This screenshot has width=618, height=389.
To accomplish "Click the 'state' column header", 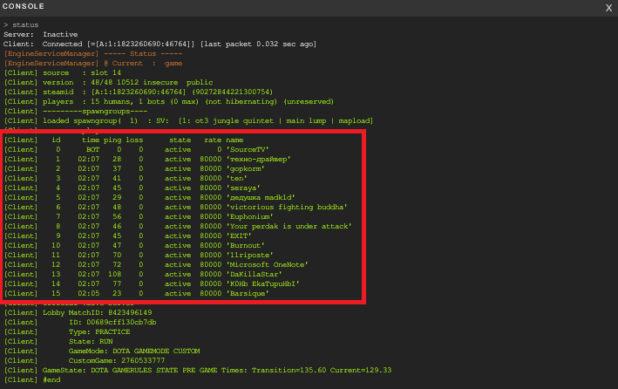I will click(180, 140).
